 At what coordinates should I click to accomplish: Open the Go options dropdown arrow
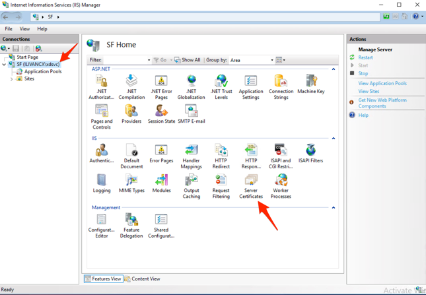click(171, 60)
